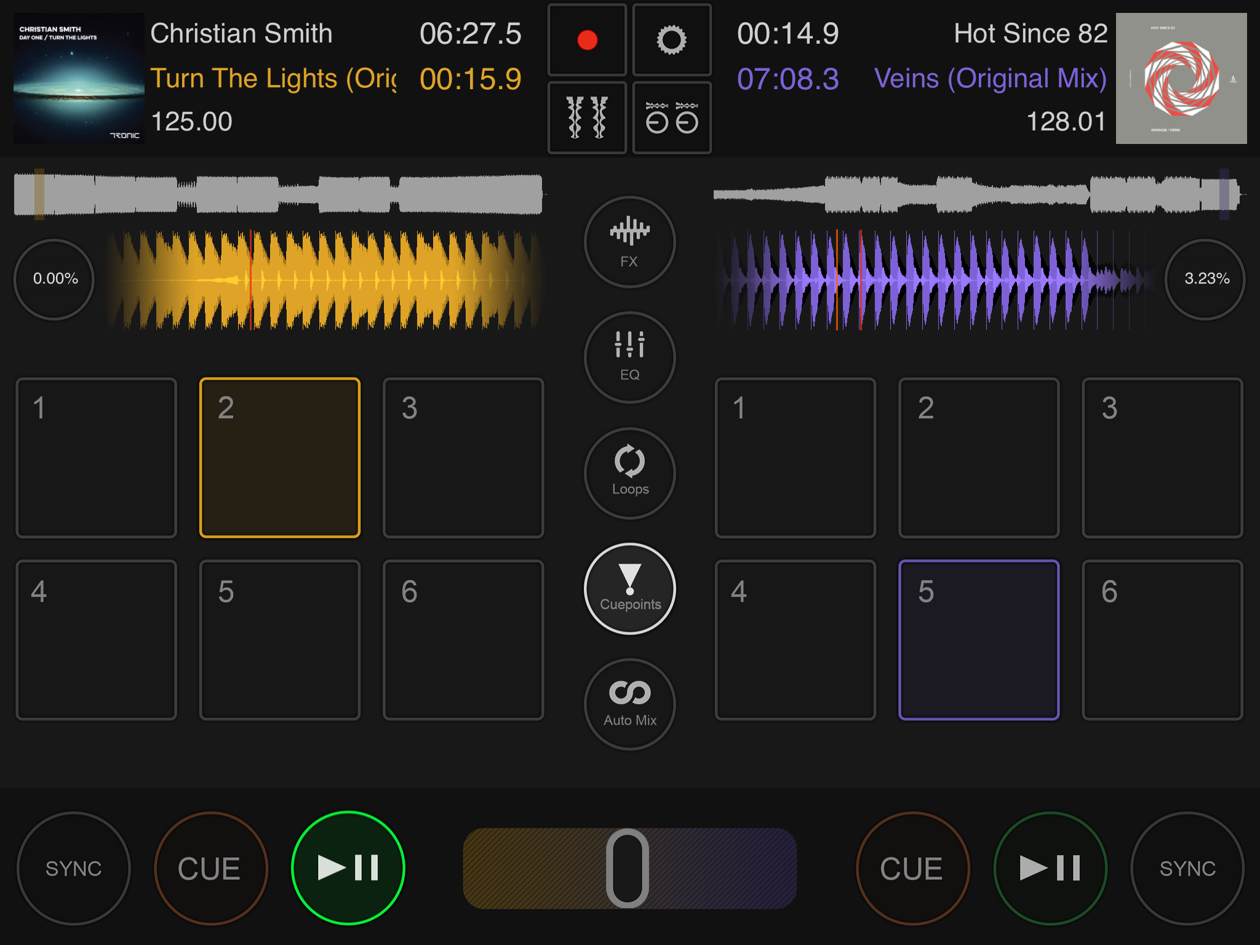This screenshot has height=945, width=1260.
Task: Start playback on the right deck
Action: tap(1050, 868)
